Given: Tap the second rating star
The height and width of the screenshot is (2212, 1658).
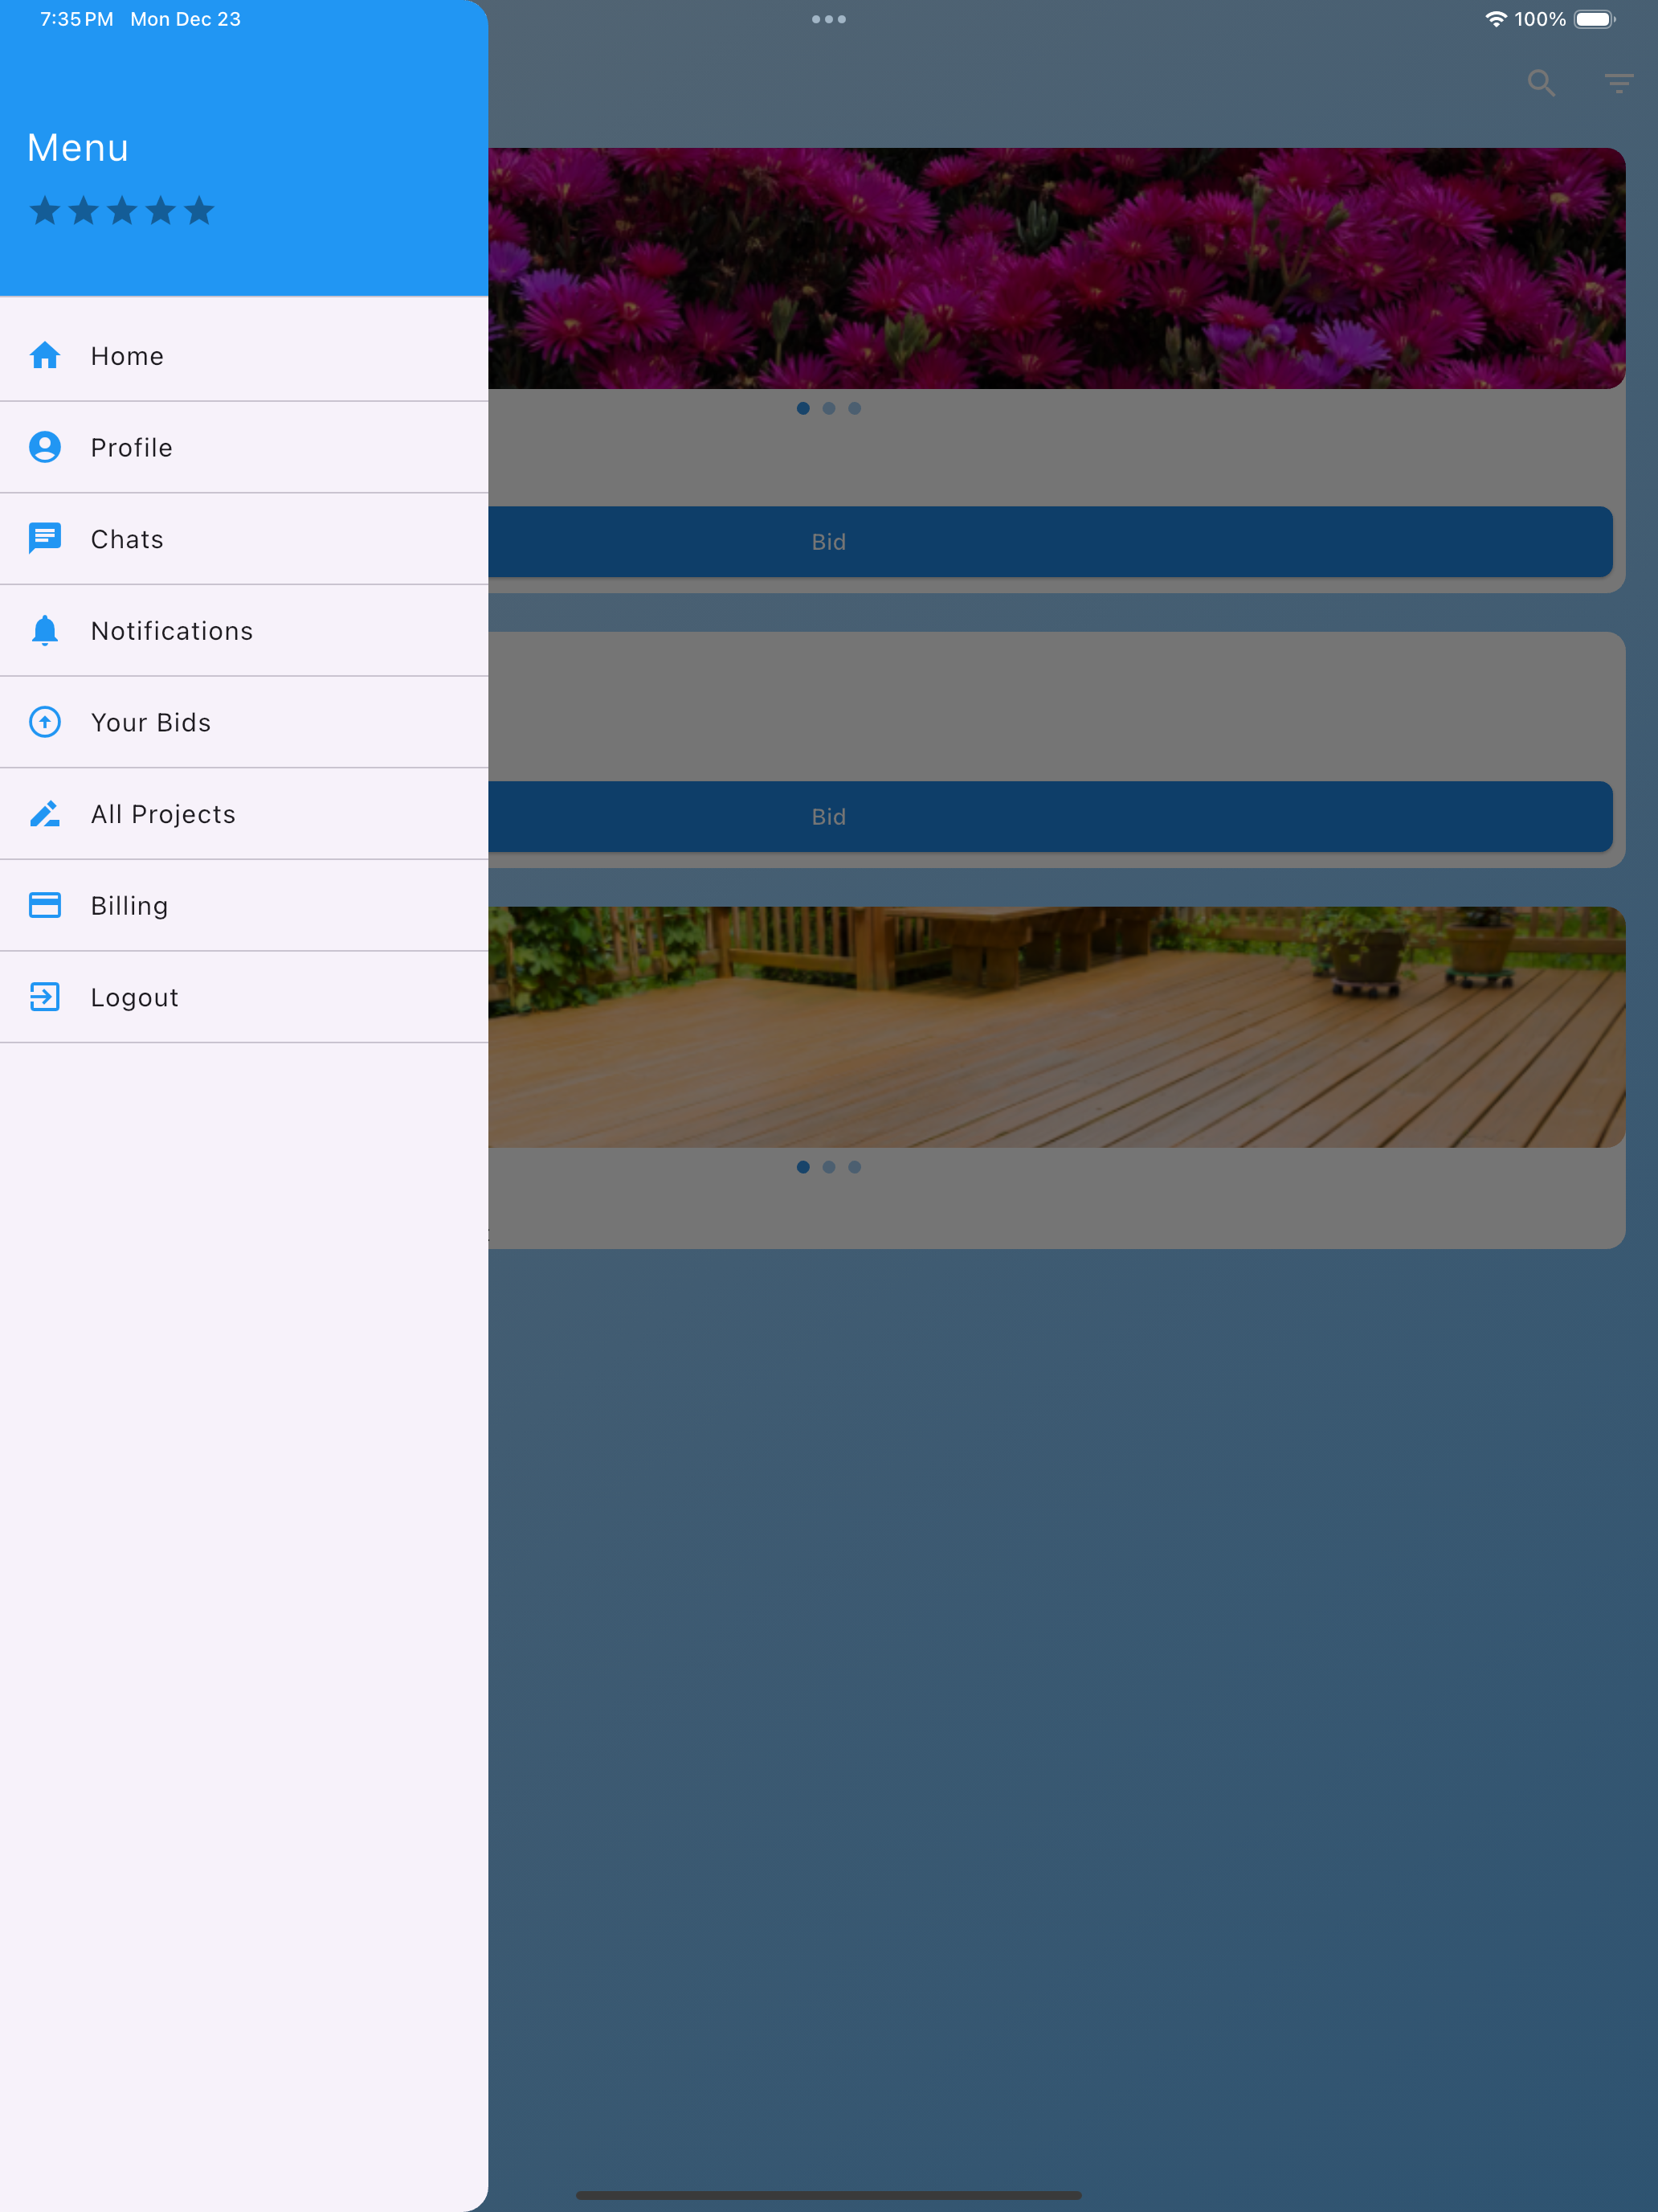Looking at the screenshot, I should (x=84, y=210).
